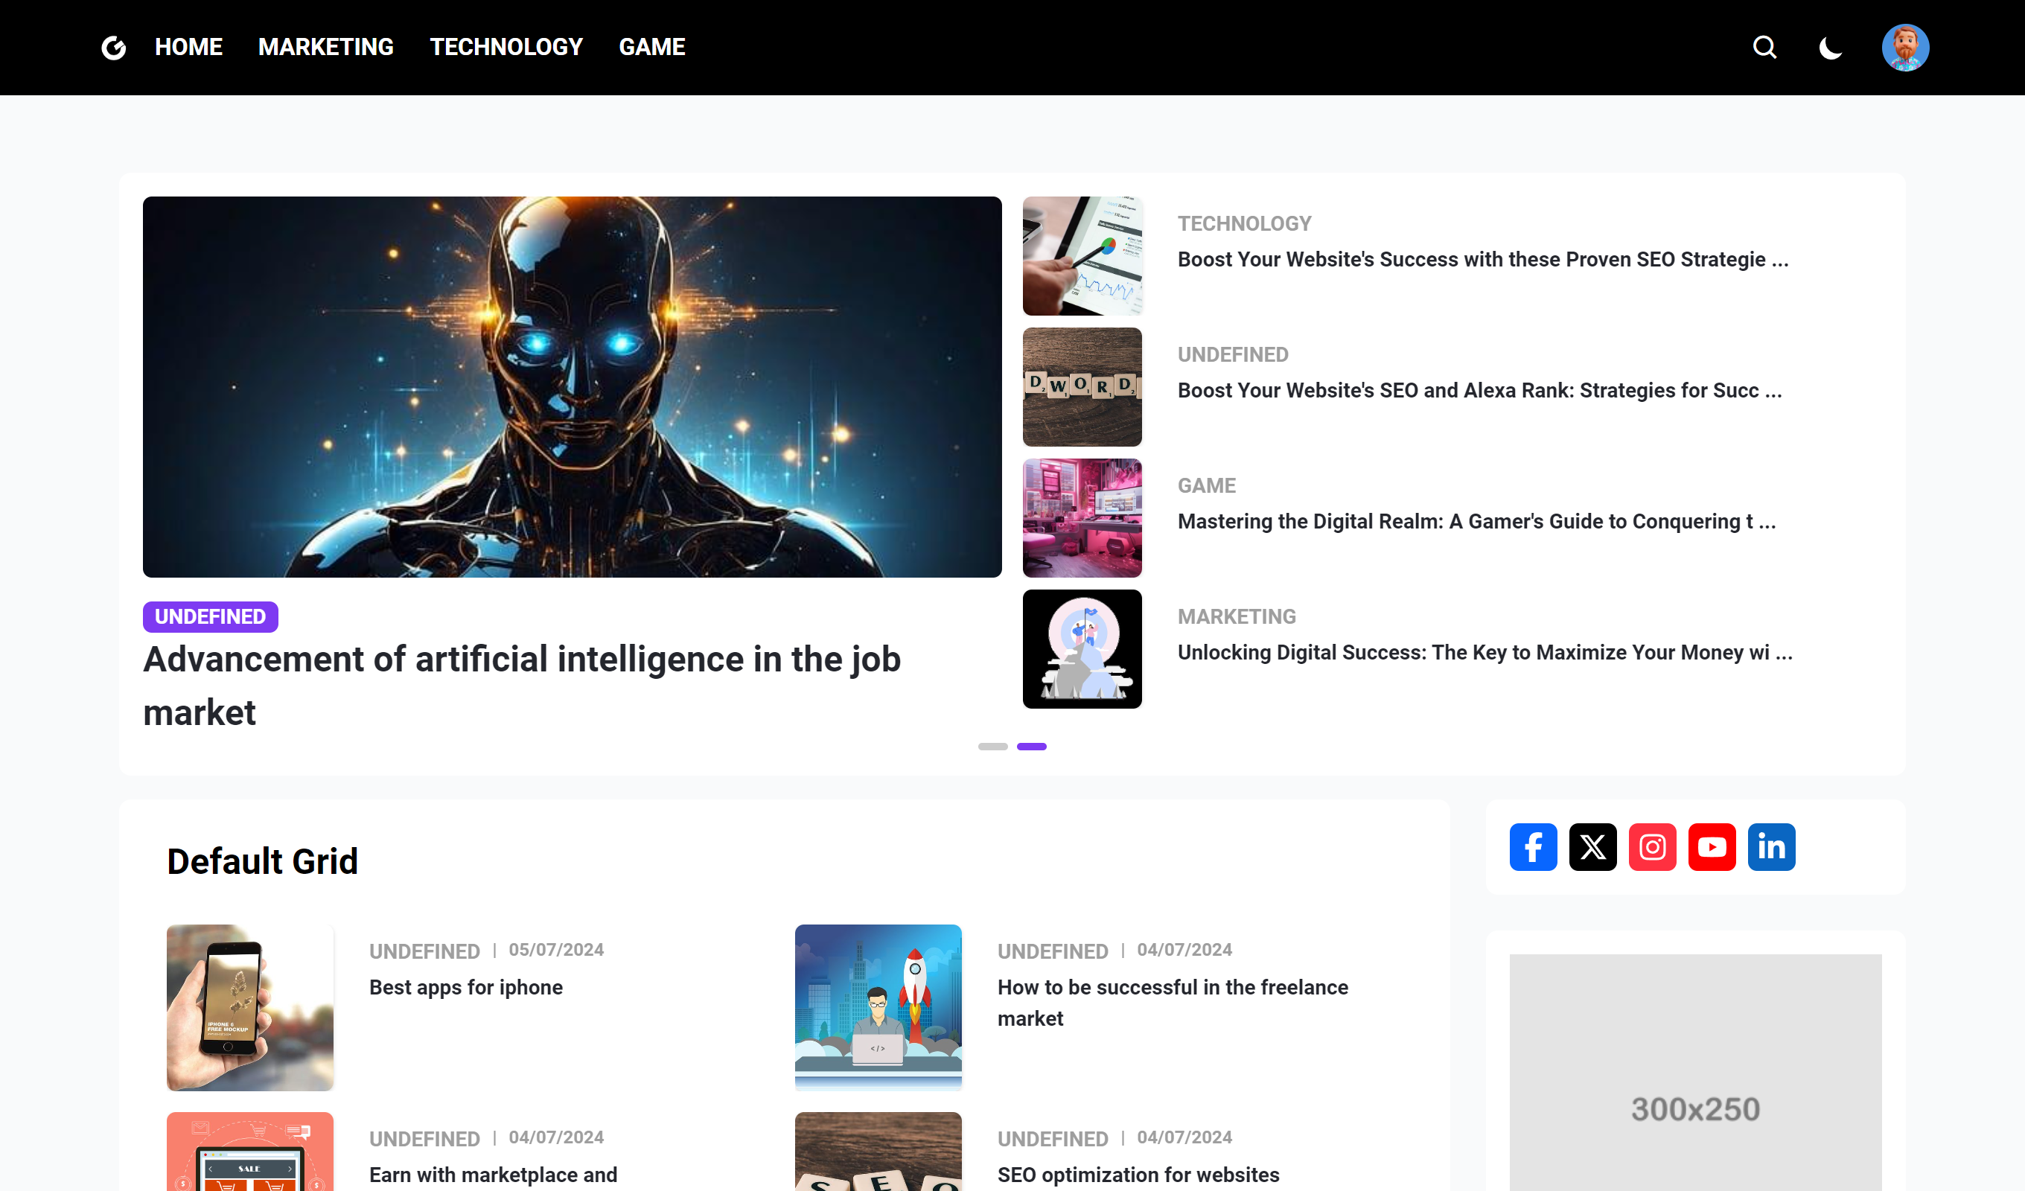Toggle dark mode with the moon icon
This screenshot has width=2025, height=1191.
tap(1830, 48)
